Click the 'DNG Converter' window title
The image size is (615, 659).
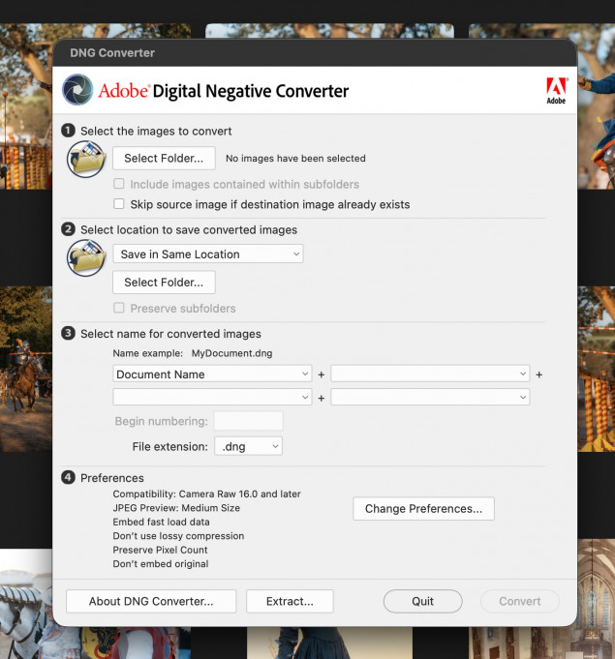coord(112,52)
